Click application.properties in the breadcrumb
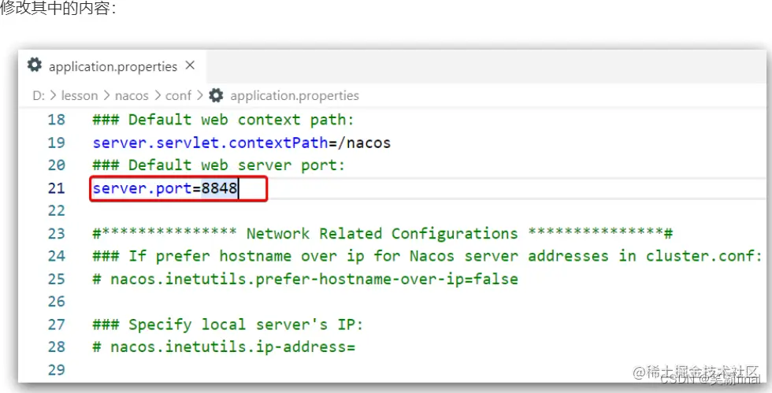The image size is (772, 393). pyautogui.click(x=295, y=95)
